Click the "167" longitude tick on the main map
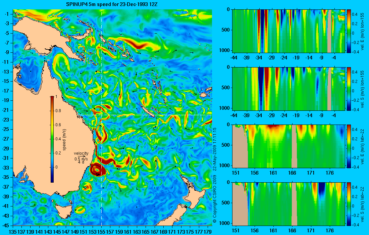Screen dimensions: 369x235 (154, 232)
